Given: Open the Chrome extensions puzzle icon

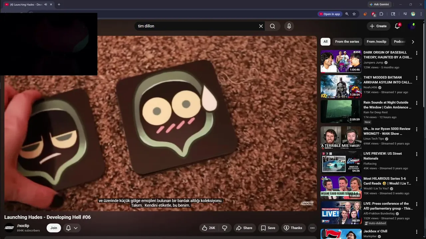Looking at the screenshot, I should click(381, 14).
